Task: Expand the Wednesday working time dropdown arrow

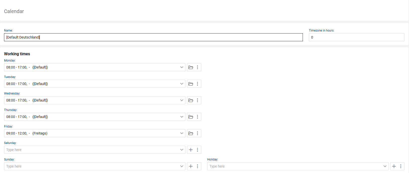Action: [x=182, y=100]
